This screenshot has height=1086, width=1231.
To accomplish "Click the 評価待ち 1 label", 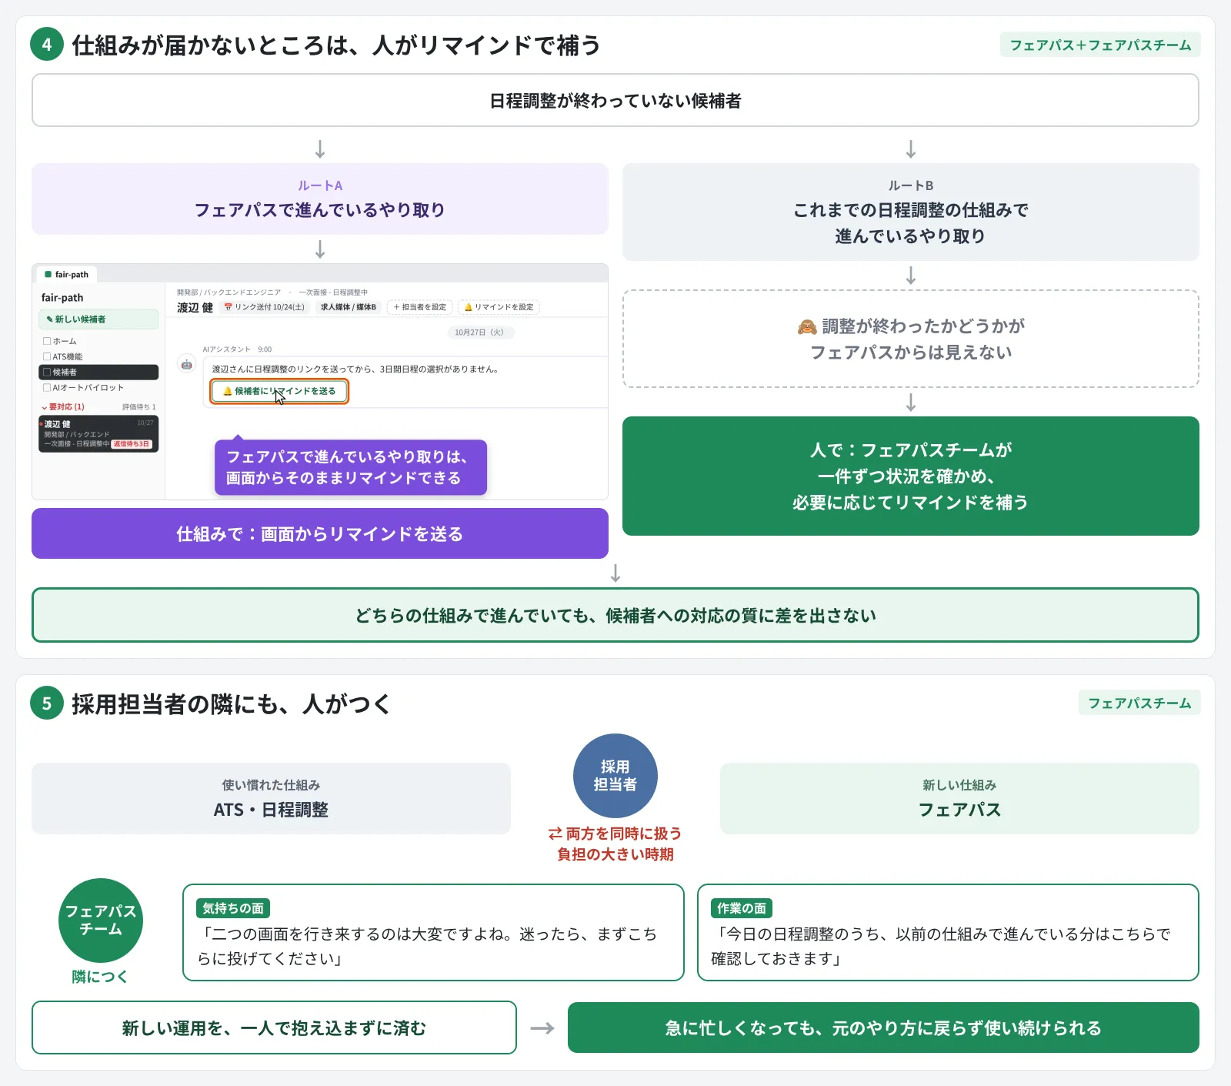I will tap(139, 406).
